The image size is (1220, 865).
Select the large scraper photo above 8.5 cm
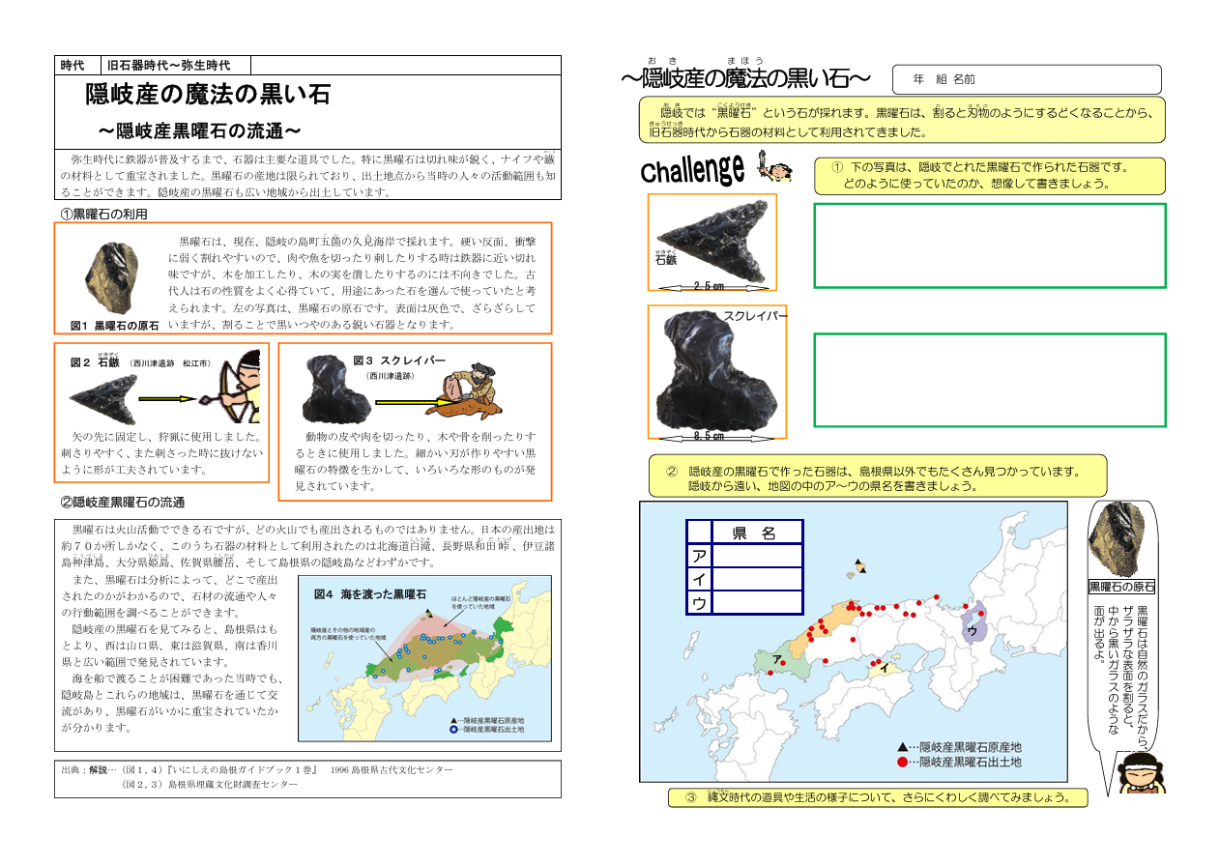(716, 370)
